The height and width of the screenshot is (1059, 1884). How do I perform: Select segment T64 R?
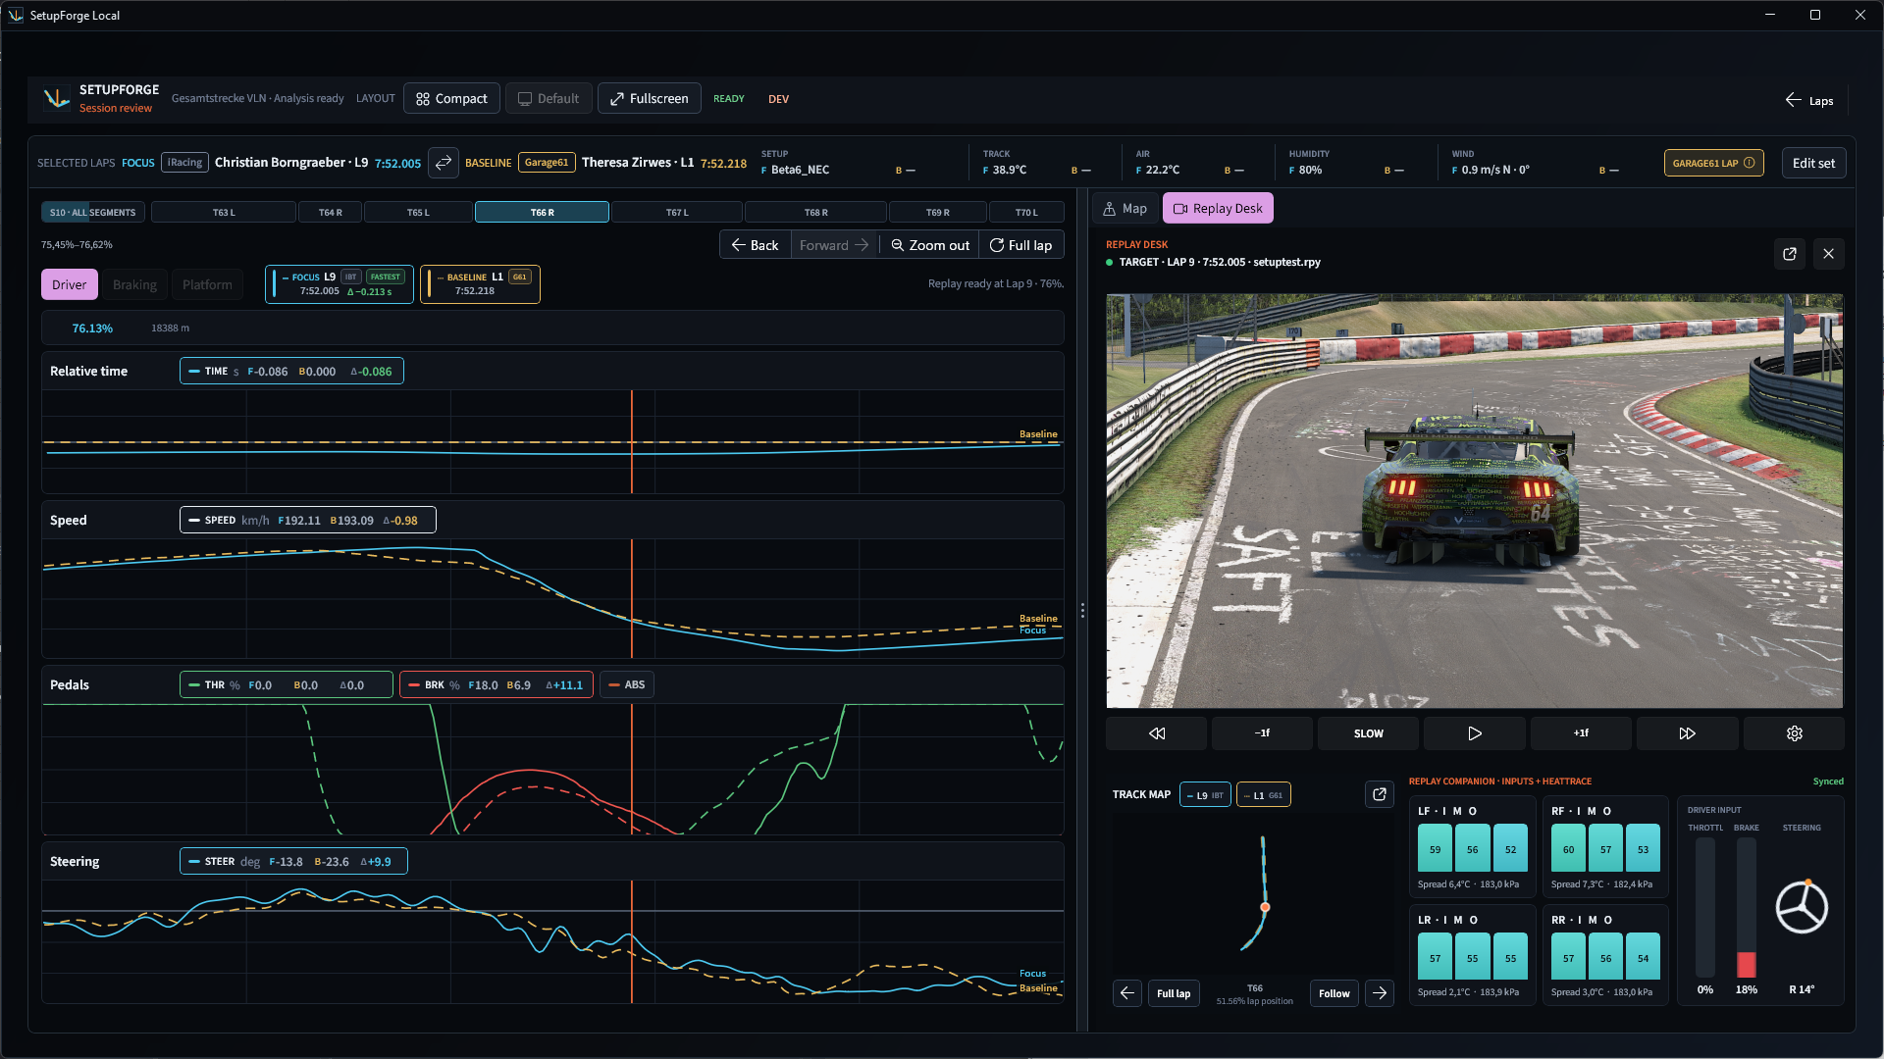pos(331,212)
